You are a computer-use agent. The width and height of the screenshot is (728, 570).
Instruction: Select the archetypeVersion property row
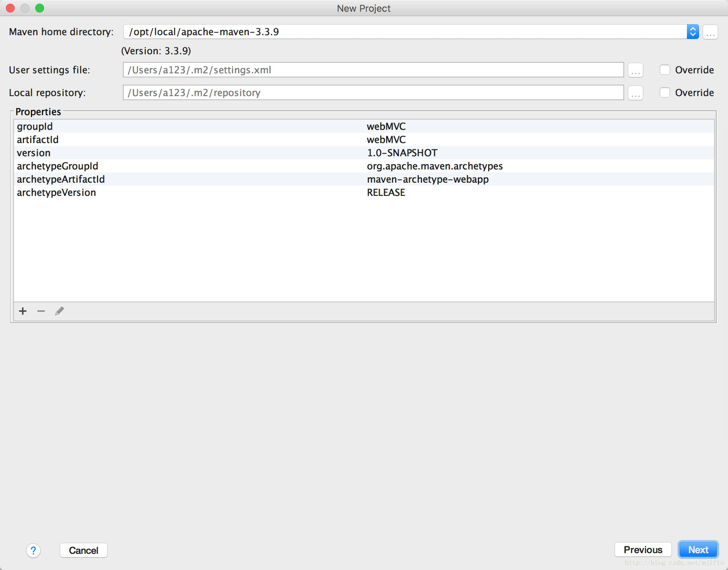pyautogui.click(x=364, y=193)
